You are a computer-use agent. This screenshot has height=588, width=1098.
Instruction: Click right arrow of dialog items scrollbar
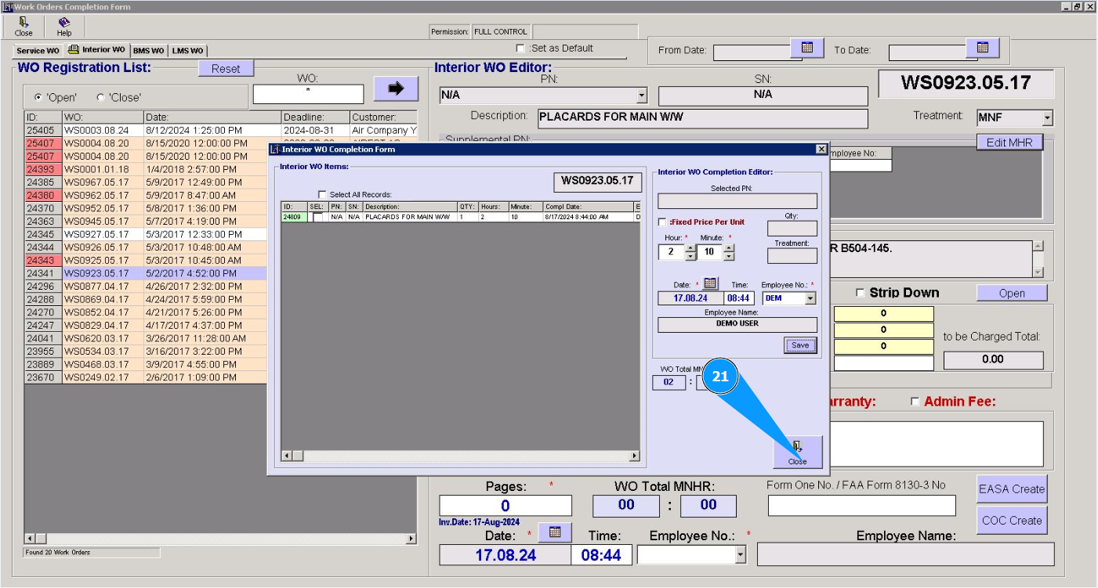click(635, 456)
